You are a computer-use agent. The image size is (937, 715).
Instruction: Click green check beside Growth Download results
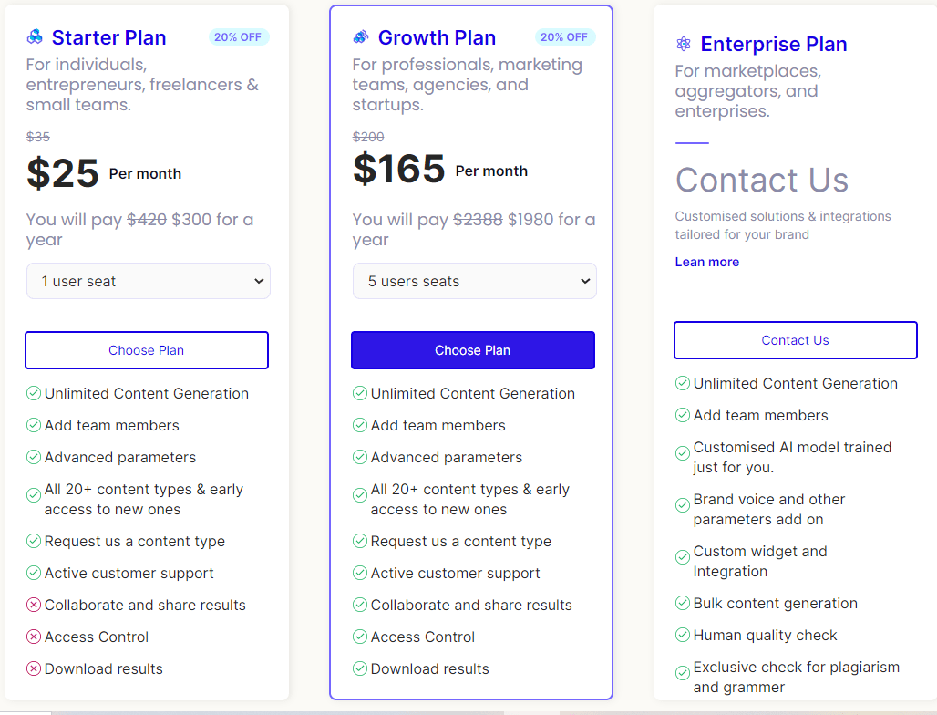[360, 668]
